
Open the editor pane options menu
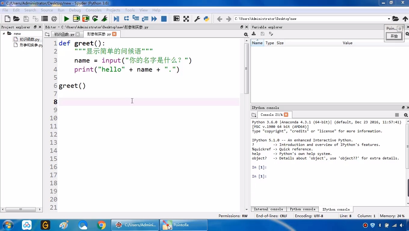click(246, 34)
